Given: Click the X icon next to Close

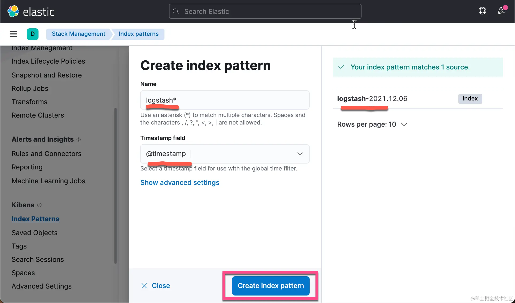Looking at the screenshot, I should (144, 286).
